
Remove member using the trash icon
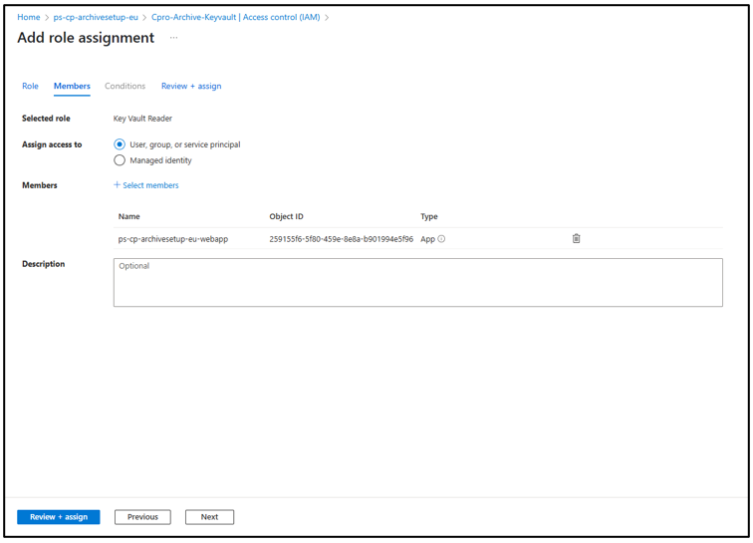(x=576, y=239)
